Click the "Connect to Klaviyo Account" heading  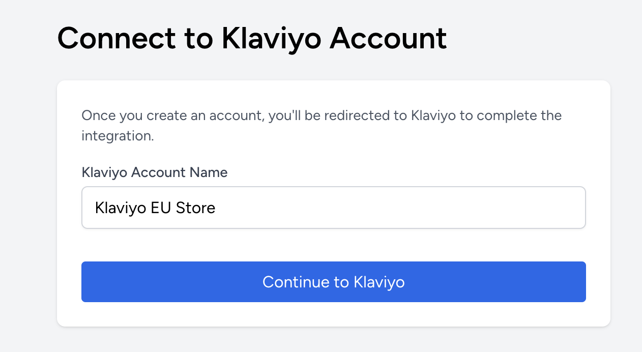(x=252, y=38)
